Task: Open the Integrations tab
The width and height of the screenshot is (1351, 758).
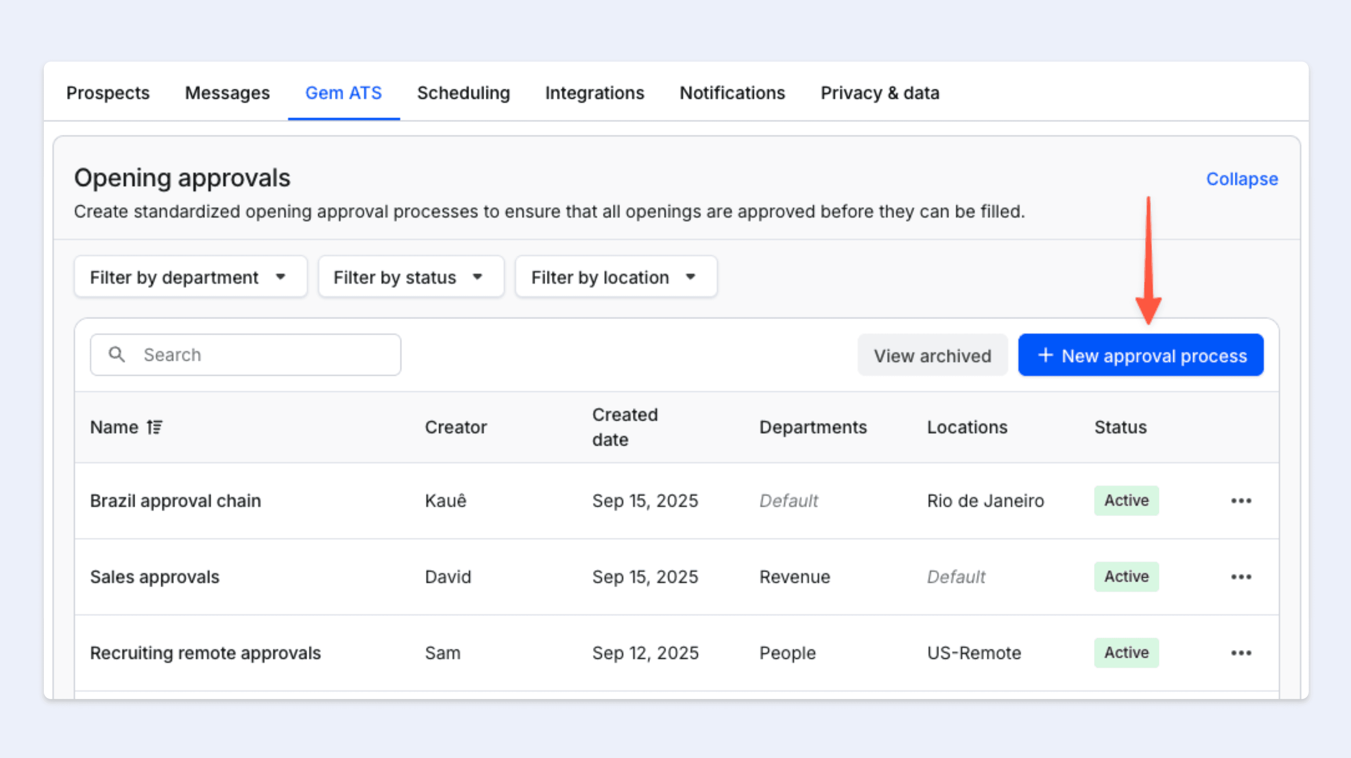Action: (x=594, y=93)
